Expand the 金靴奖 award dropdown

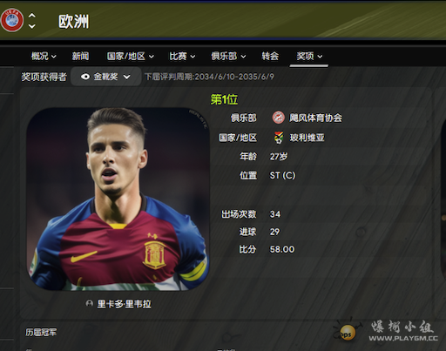[x=105, y=77]
